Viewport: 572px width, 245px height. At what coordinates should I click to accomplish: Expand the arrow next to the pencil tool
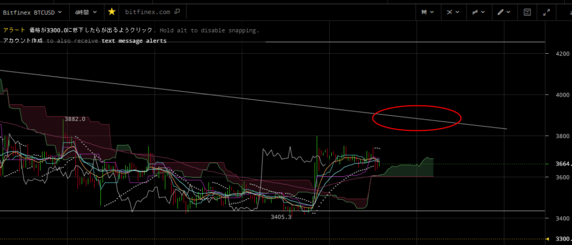(508, 11)
